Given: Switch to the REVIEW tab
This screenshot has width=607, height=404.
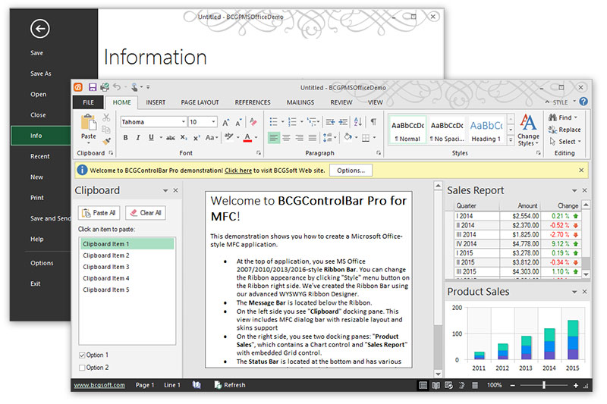Looking at the screenshot, I should [x=341, y=102].
